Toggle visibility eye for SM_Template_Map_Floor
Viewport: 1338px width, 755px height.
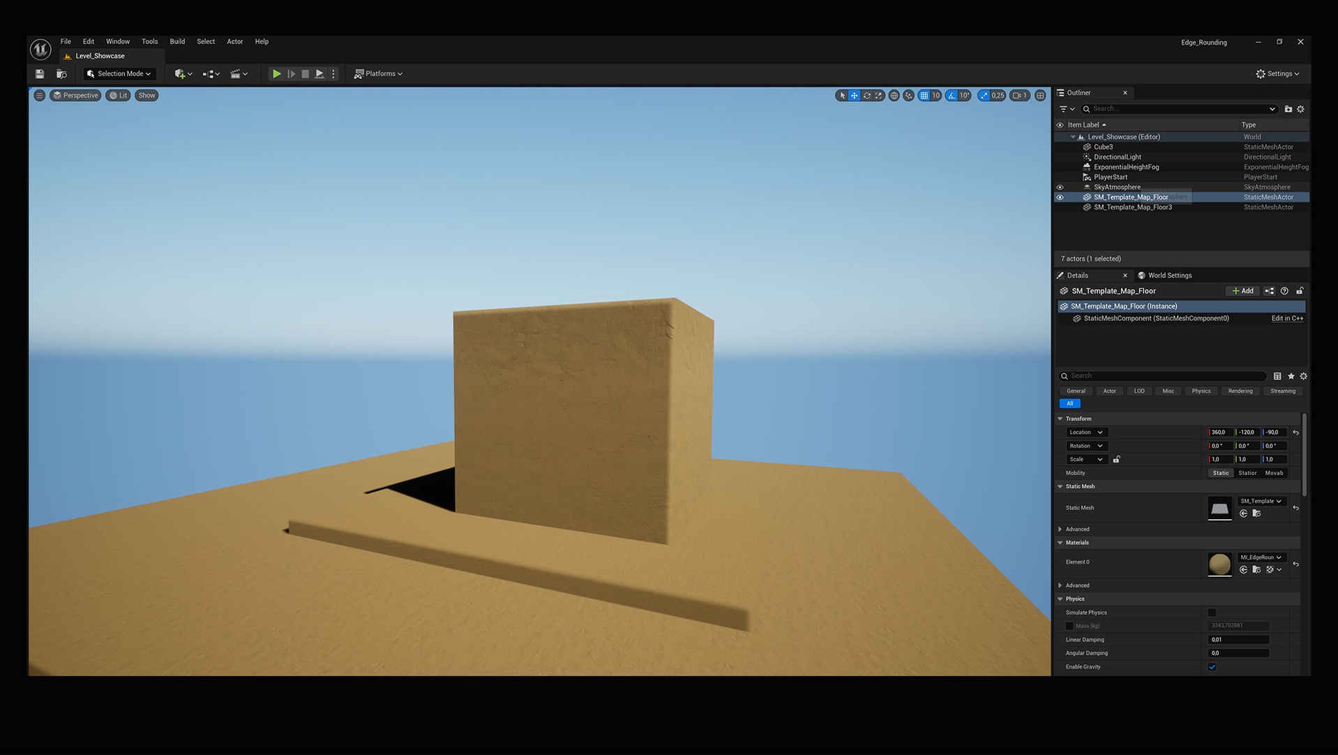coord(1060,197)
